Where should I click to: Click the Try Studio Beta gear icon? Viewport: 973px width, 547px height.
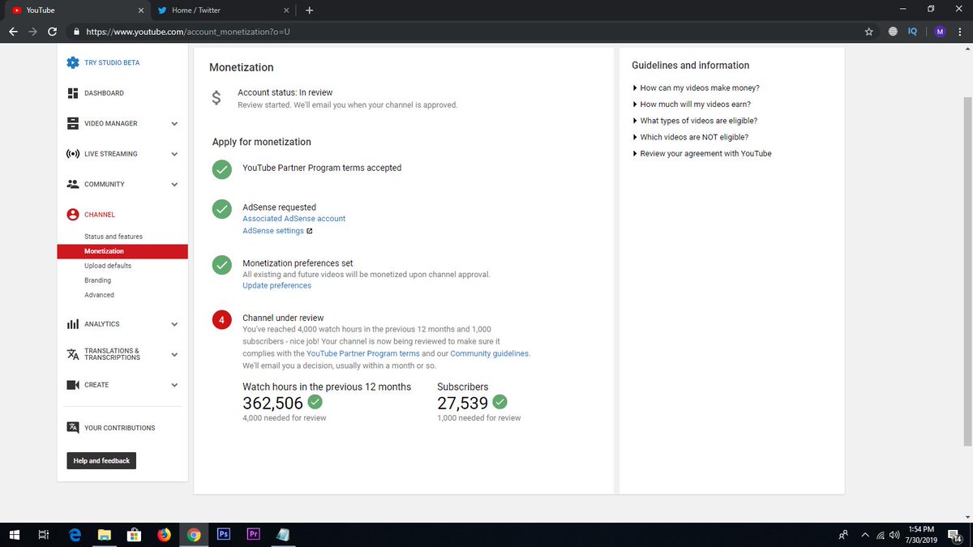[72, 62]
